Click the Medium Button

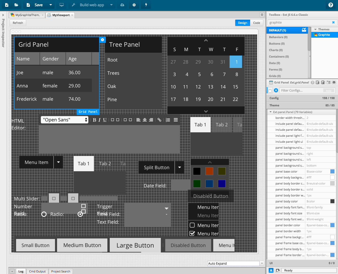coord(82,245)
